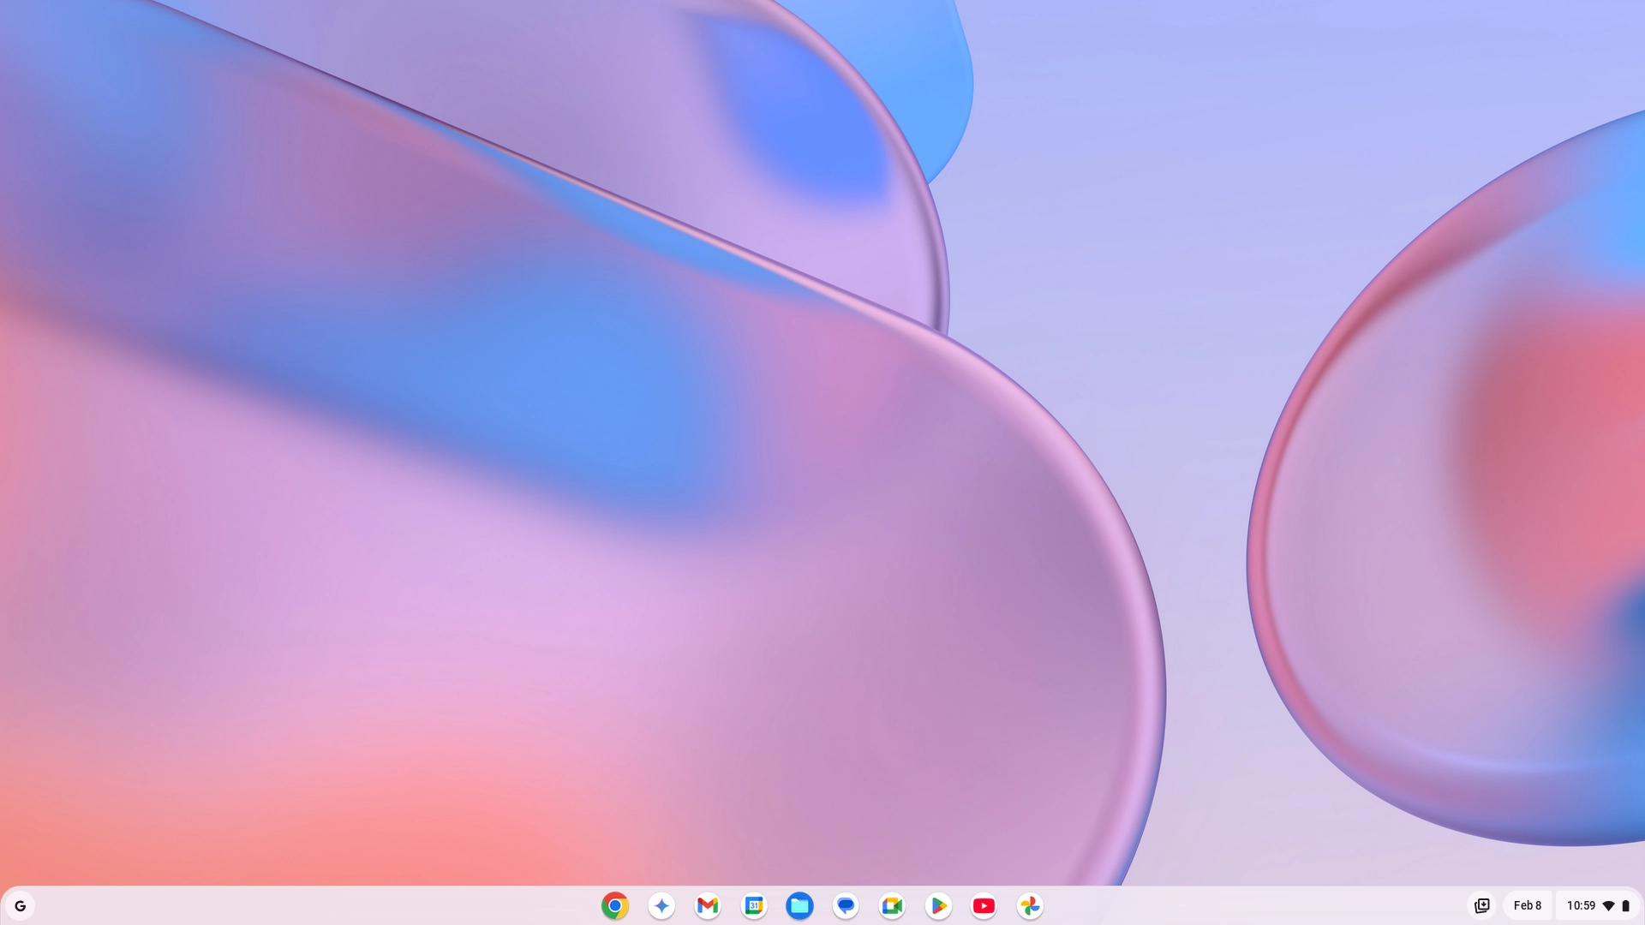The height and width of the screenshot is (925, 1645).
Task: Launch the YouTube app
Action: (984, 905)
